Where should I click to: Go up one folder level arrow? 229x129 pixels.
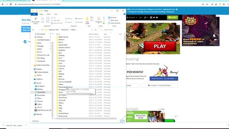click(x=42, y=30)
